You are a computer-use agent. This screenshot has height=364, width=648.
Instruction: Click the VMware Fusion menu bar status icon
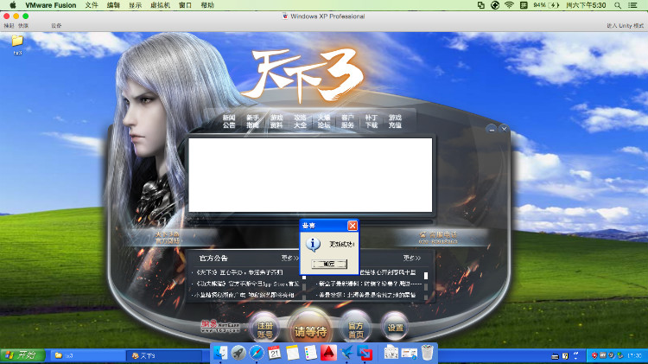tap(481, 5)
